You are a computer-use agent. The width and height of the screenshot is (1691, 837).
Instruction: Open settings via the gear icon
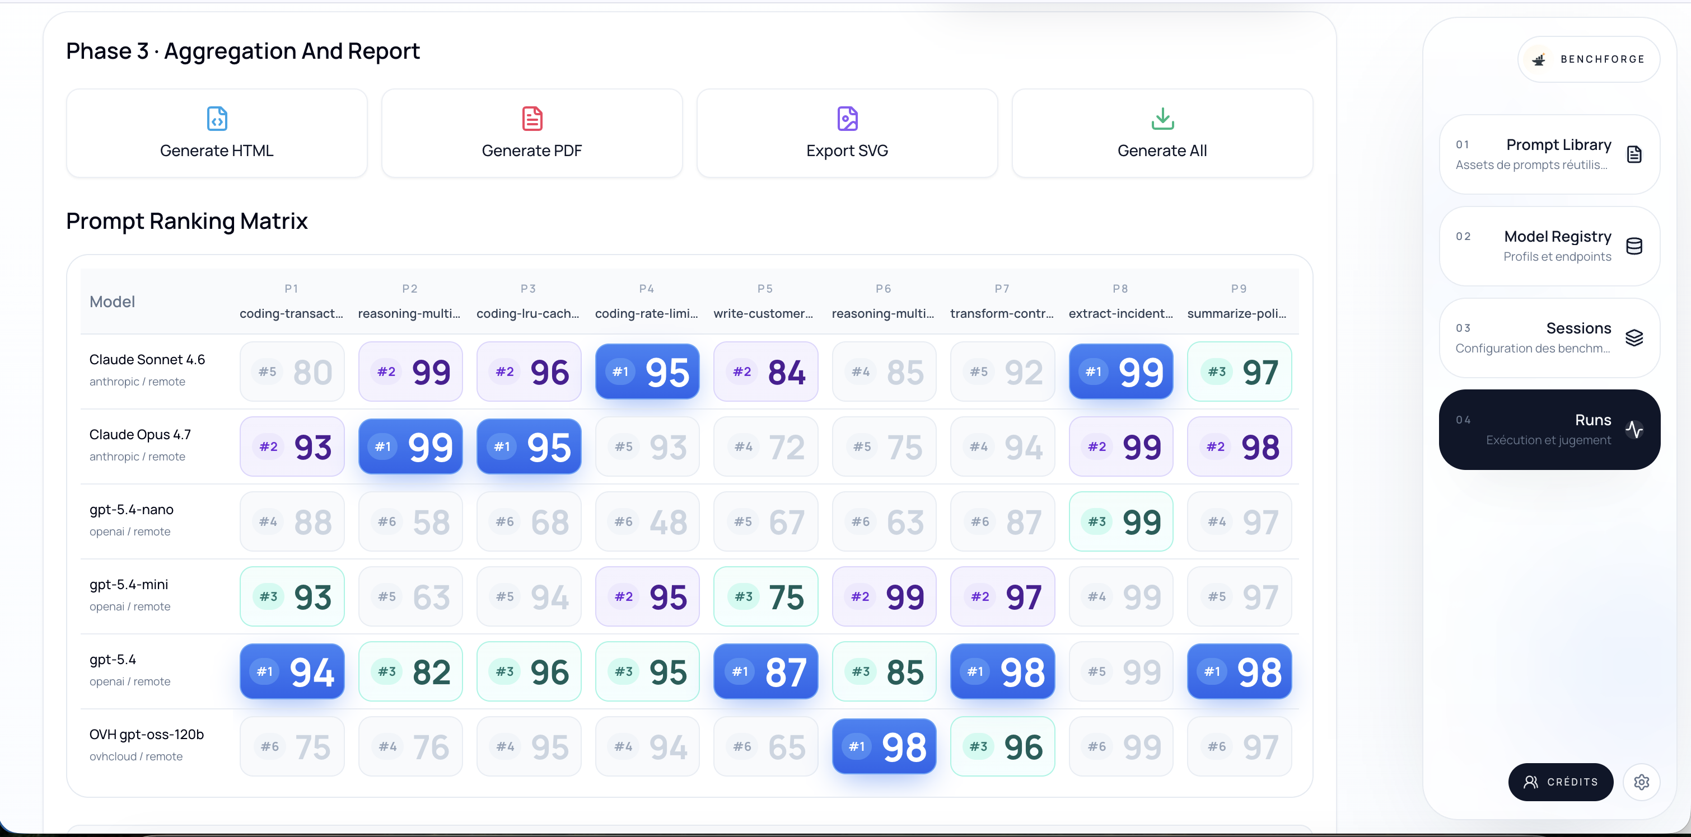[x=1641, y=782]
